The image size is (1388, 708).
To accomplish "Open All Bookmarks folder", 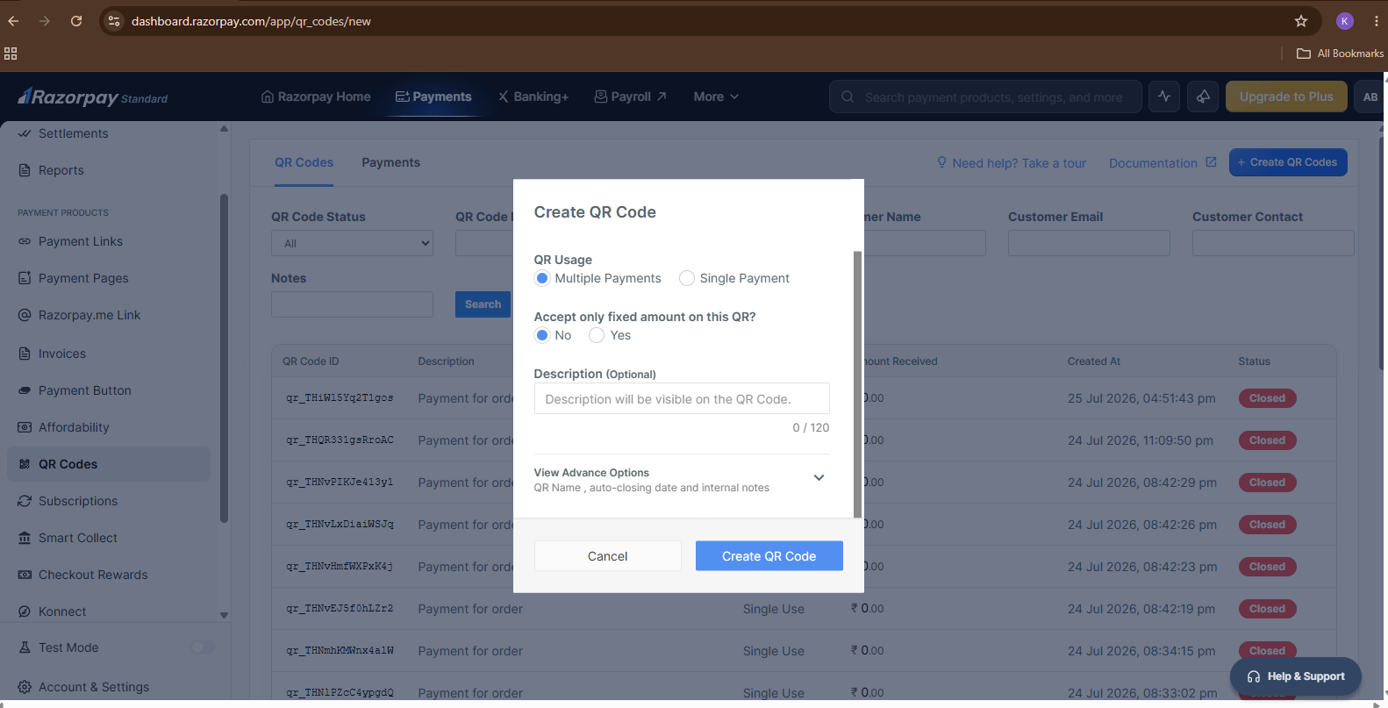I will [x=1340, y=54].
